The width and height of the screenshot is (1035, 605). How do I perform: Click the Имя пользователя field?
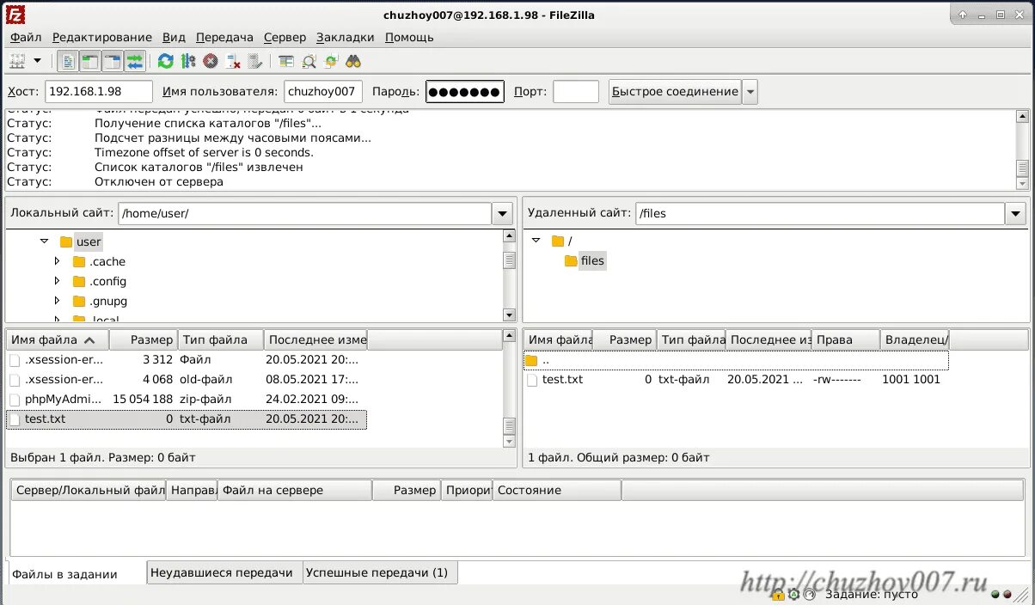pos(323,92)
